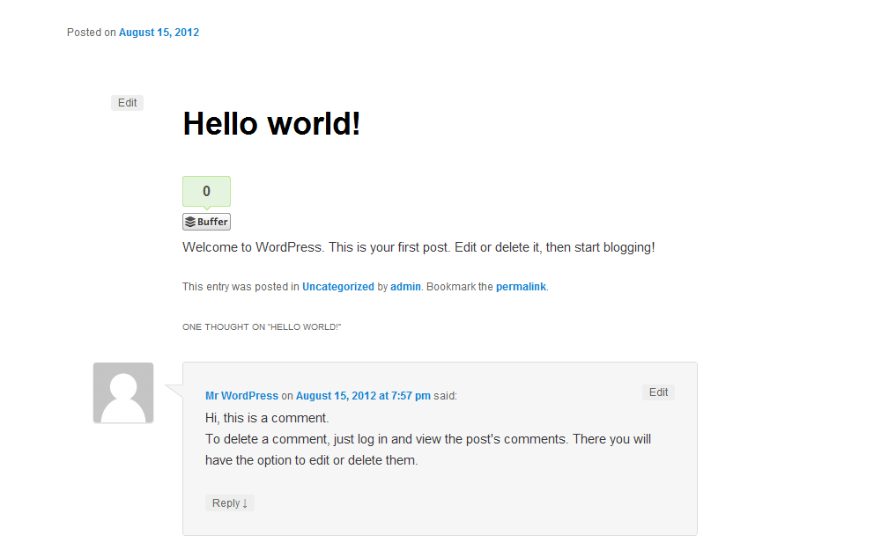Click the 'One thought on' comments heading
The width and height of the screenshot is (881, 557).
[x=262, y=327]
